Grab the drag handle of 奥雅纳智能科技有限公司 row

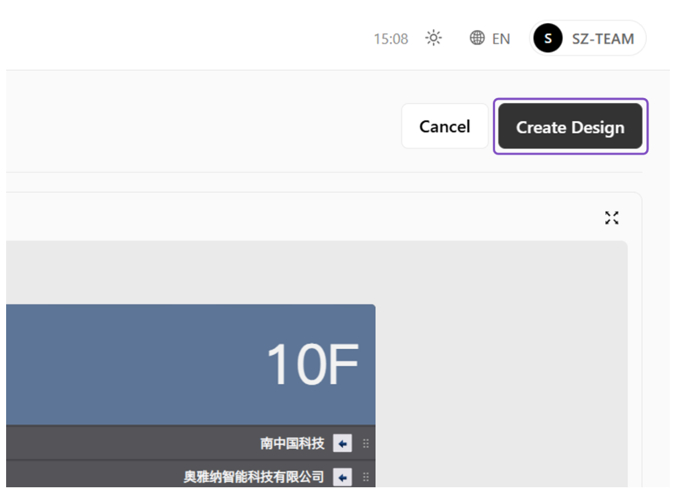[x=366, y=477]
